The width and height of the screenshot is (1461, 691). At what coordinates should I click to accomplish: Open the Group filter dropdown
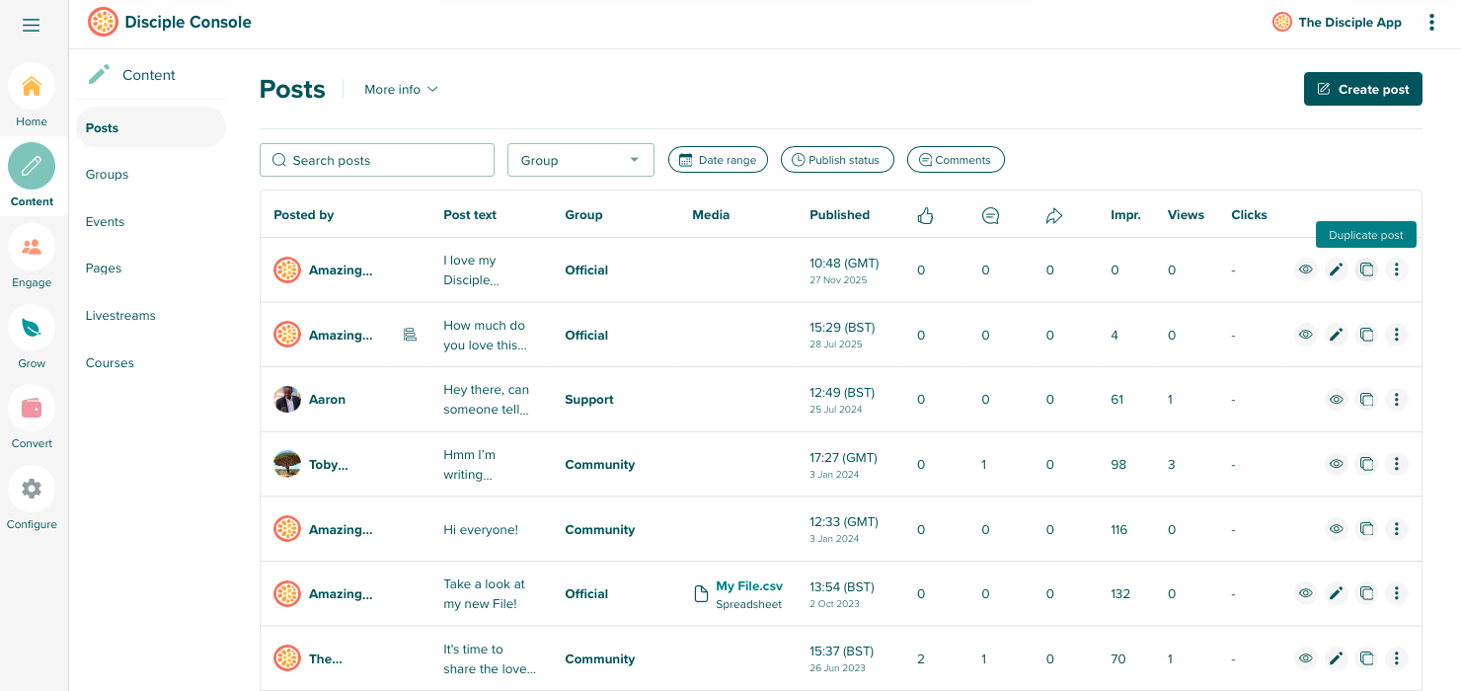click(580, 160)
